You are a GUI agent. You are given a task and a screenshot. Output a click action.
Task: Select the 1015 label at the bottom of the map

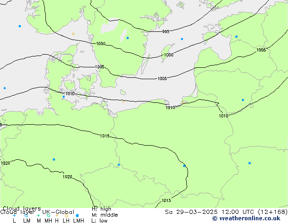(166, 200)
